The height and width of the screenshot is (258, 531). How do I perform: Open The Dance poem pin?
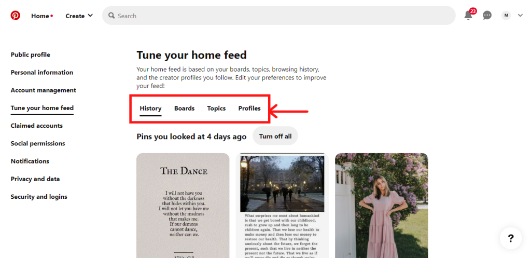pyautogui.click(x=183, y=206)
